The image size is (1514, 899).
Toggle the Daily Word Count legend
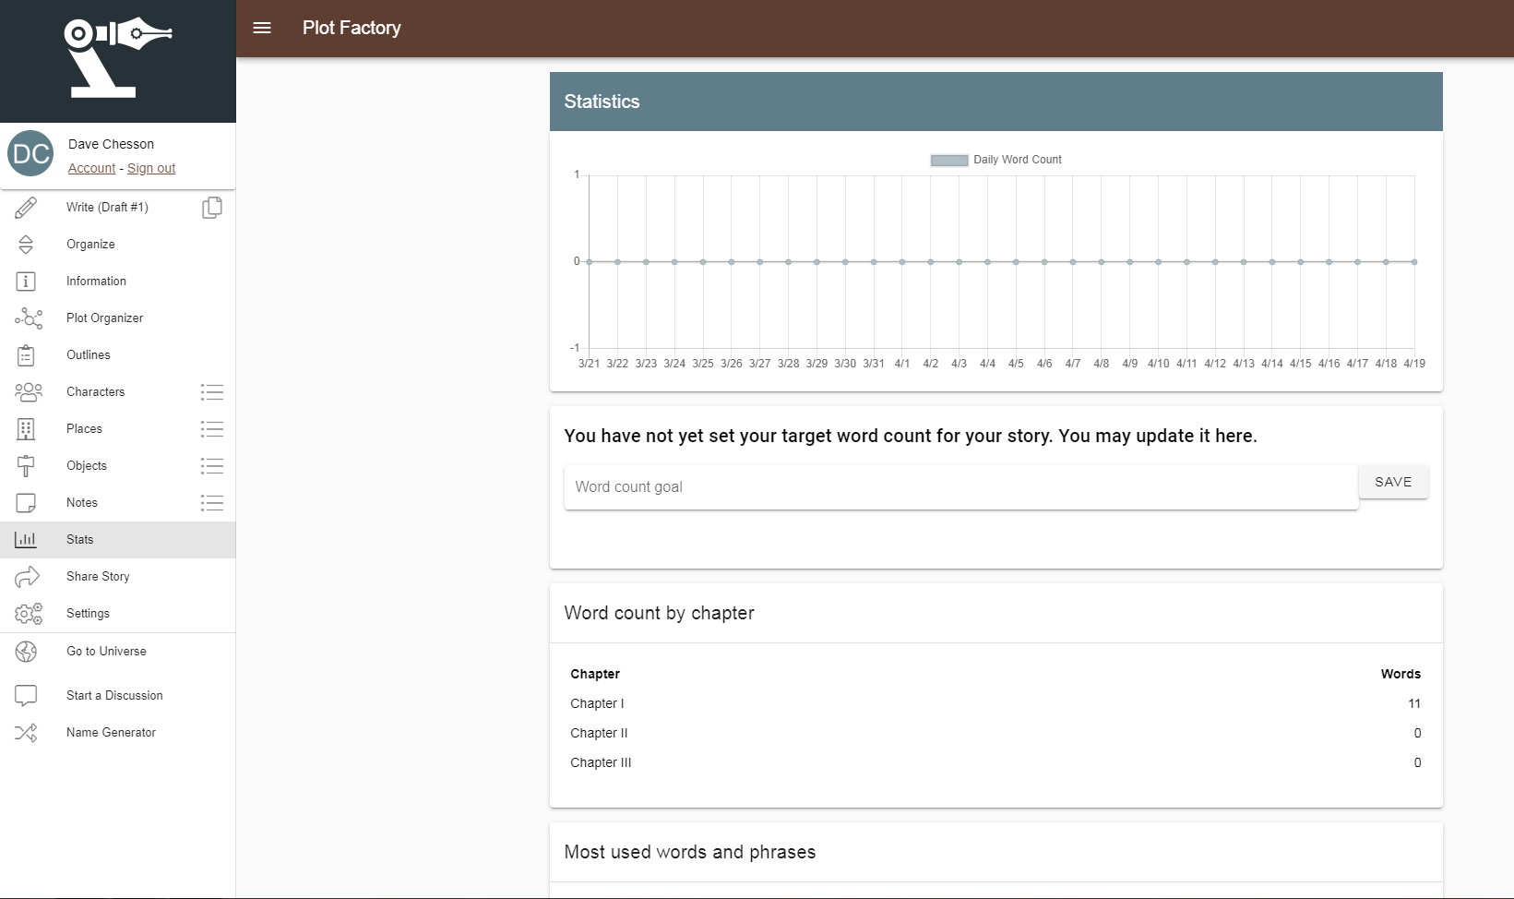point(995,160)
